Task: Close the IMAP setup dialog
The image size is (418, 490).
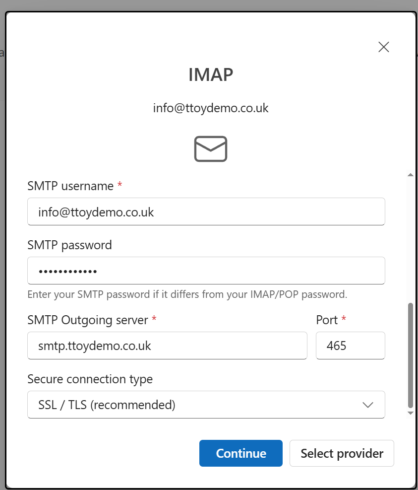Action: coord(383,47)
